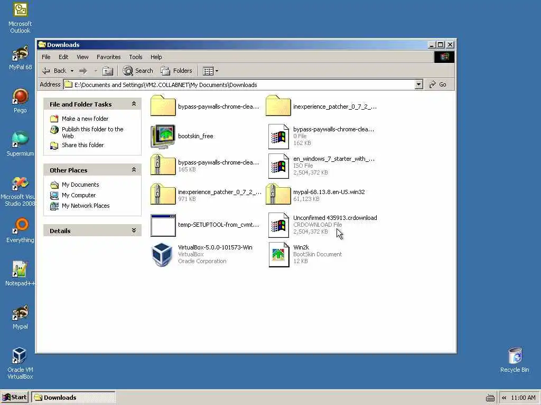Image resolution: width=541 pixels, height=405 pixels.
Task: Select mypal-68.13.8.en-US.win32 zip archive
Action: [x=315, y=195]
